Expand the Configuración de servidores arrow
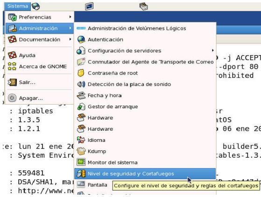 pos(213,50)
